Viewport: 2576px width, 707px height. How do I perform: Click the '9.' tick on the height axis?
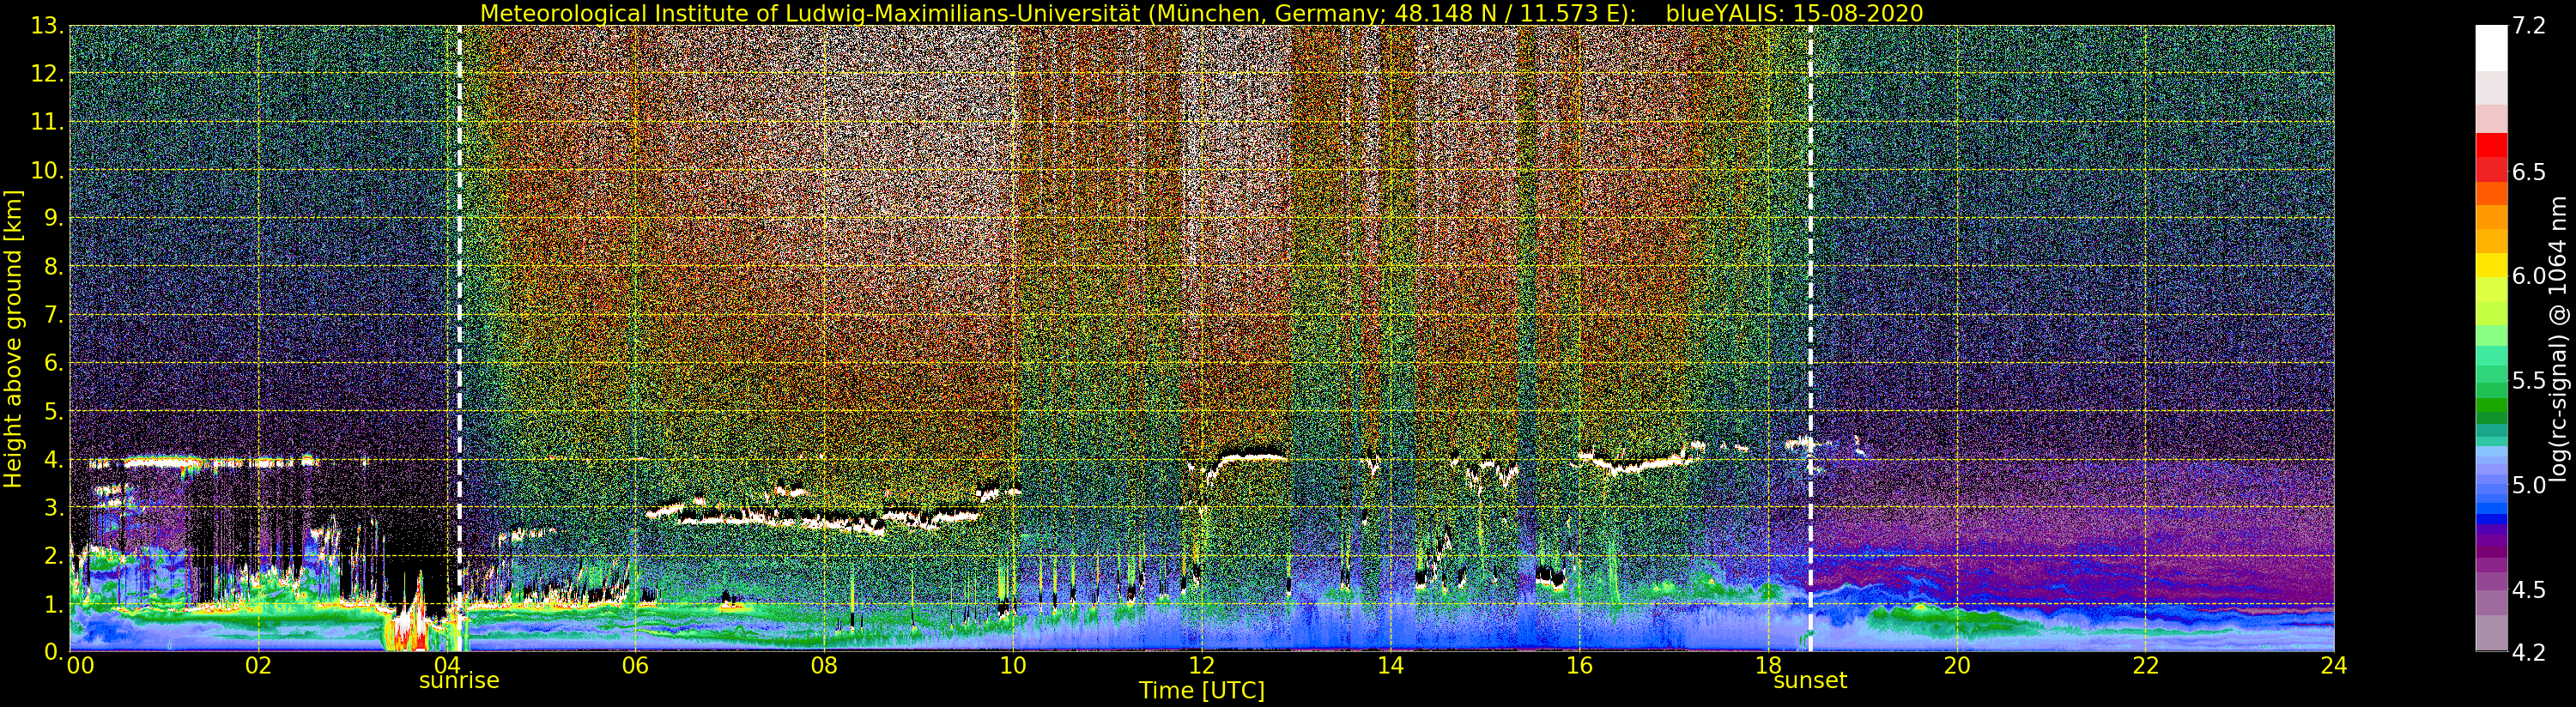[x=54, y=219]
